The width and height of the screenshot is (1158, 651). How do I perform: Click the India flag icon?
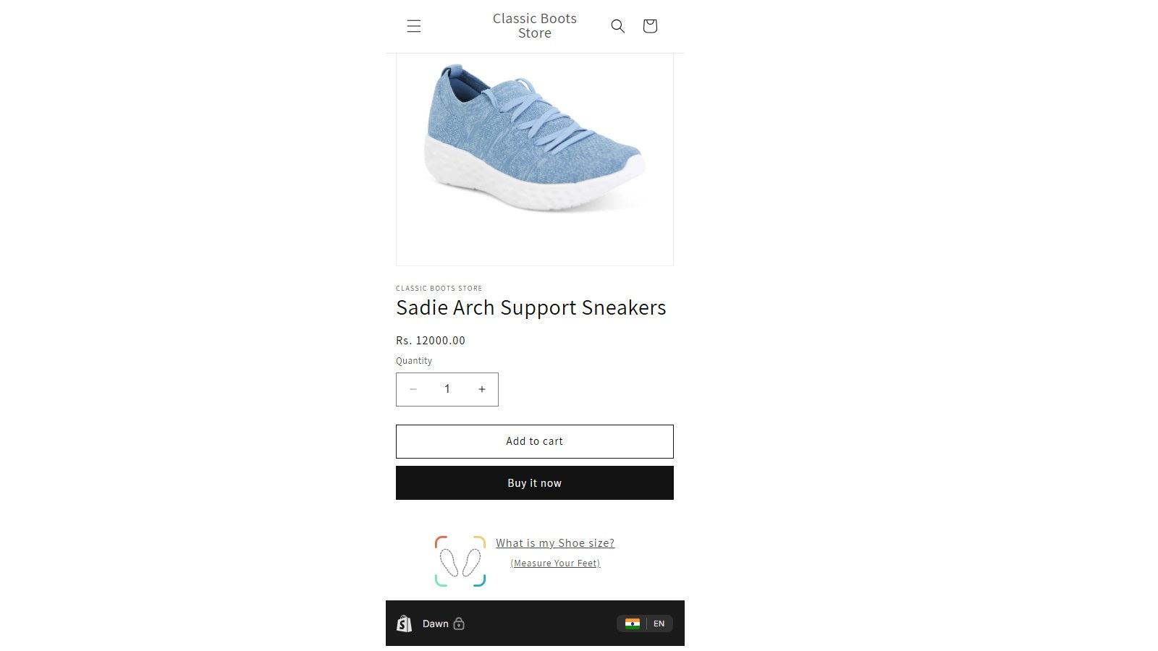point(633,624)
